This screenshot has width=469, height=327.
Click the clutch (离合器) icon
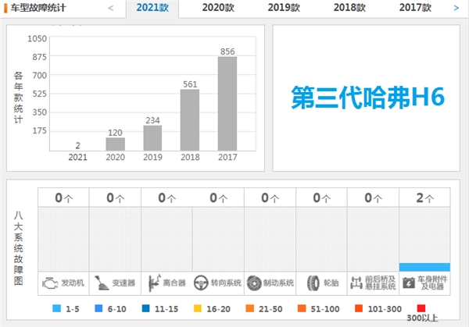[x=155, y=283]
